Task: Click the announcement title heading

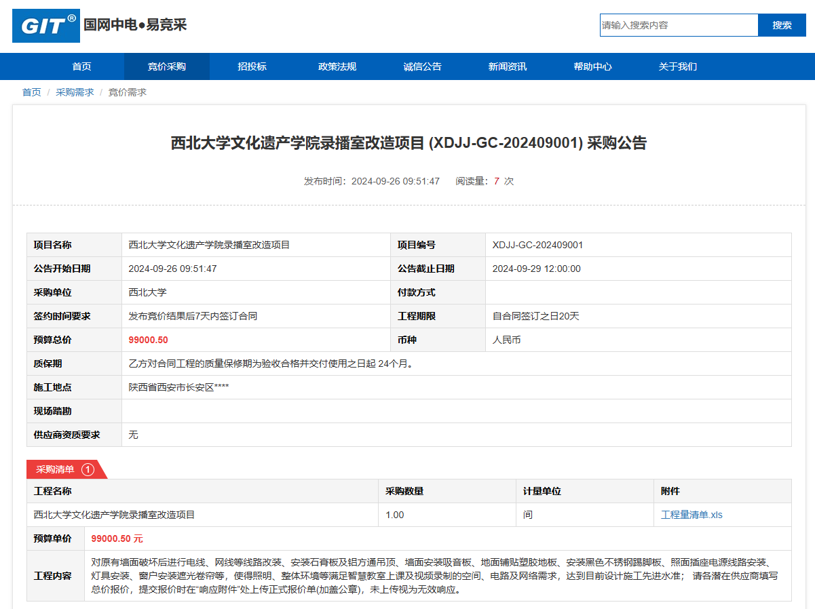Action: 409,143
